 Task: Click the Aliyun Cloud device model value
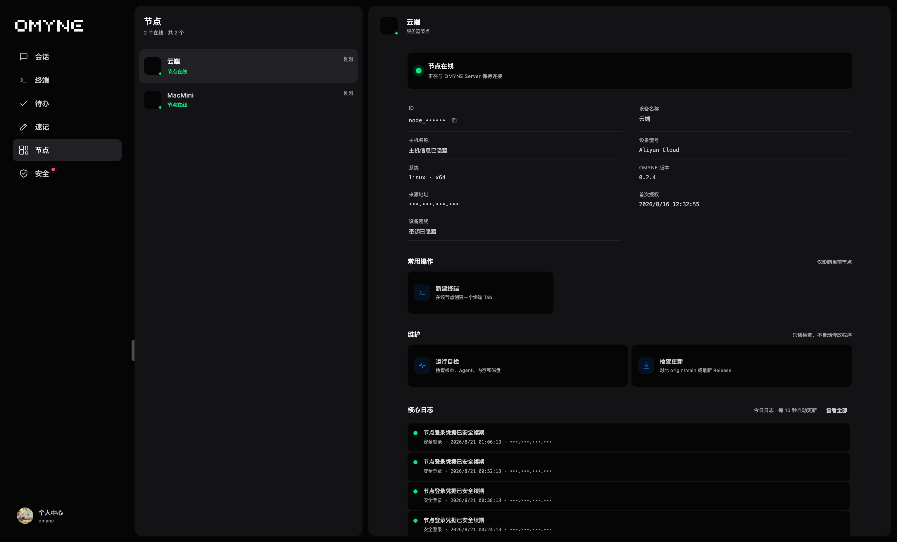659,150
